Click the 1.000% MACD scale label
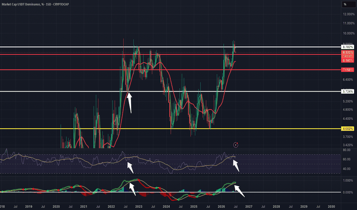The width and height of the screenshot is (357, 210). [x=348, y=181]
